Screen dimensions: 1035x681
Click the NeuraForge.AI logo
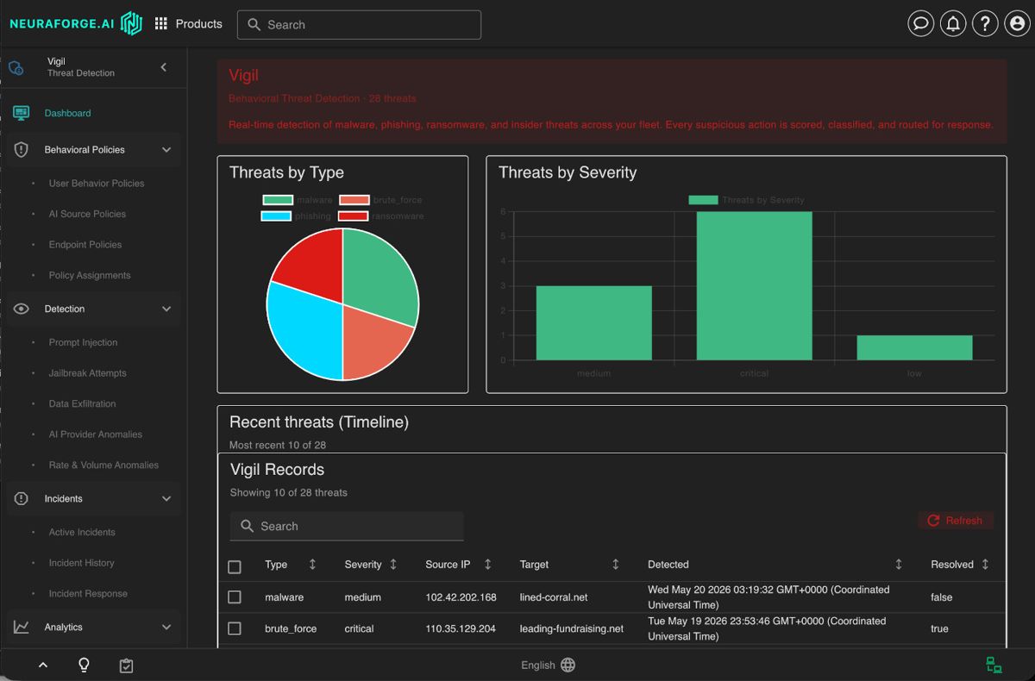click(x=75, y=23)
